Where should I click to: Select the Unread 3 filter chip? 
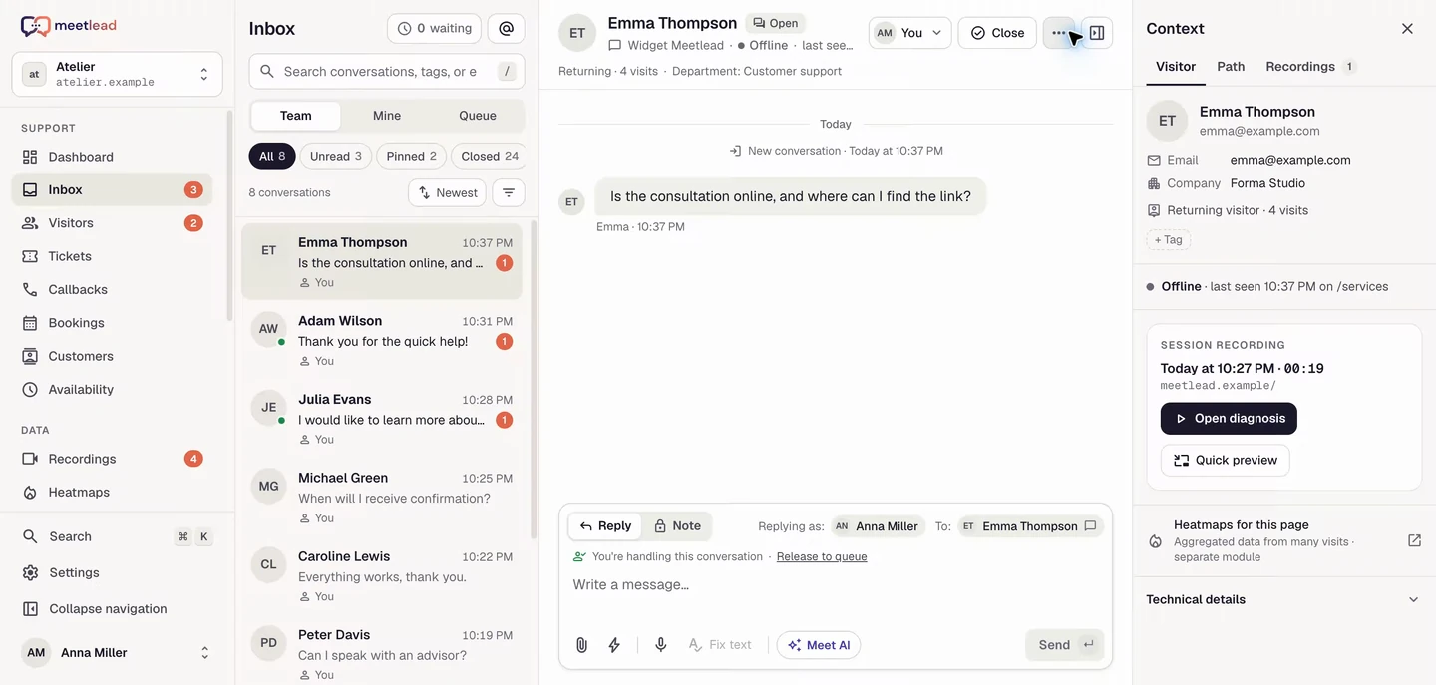coord(336,157)
